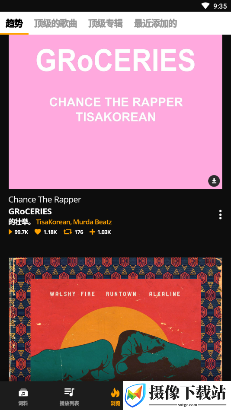Tap the play count icon showing 99.7K
231x410 pixels.
pos(10,232)
